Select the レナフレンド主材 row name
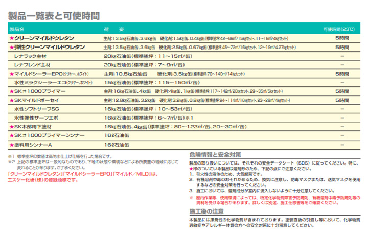Screen dimensions: 368x234 click(32, 65)
